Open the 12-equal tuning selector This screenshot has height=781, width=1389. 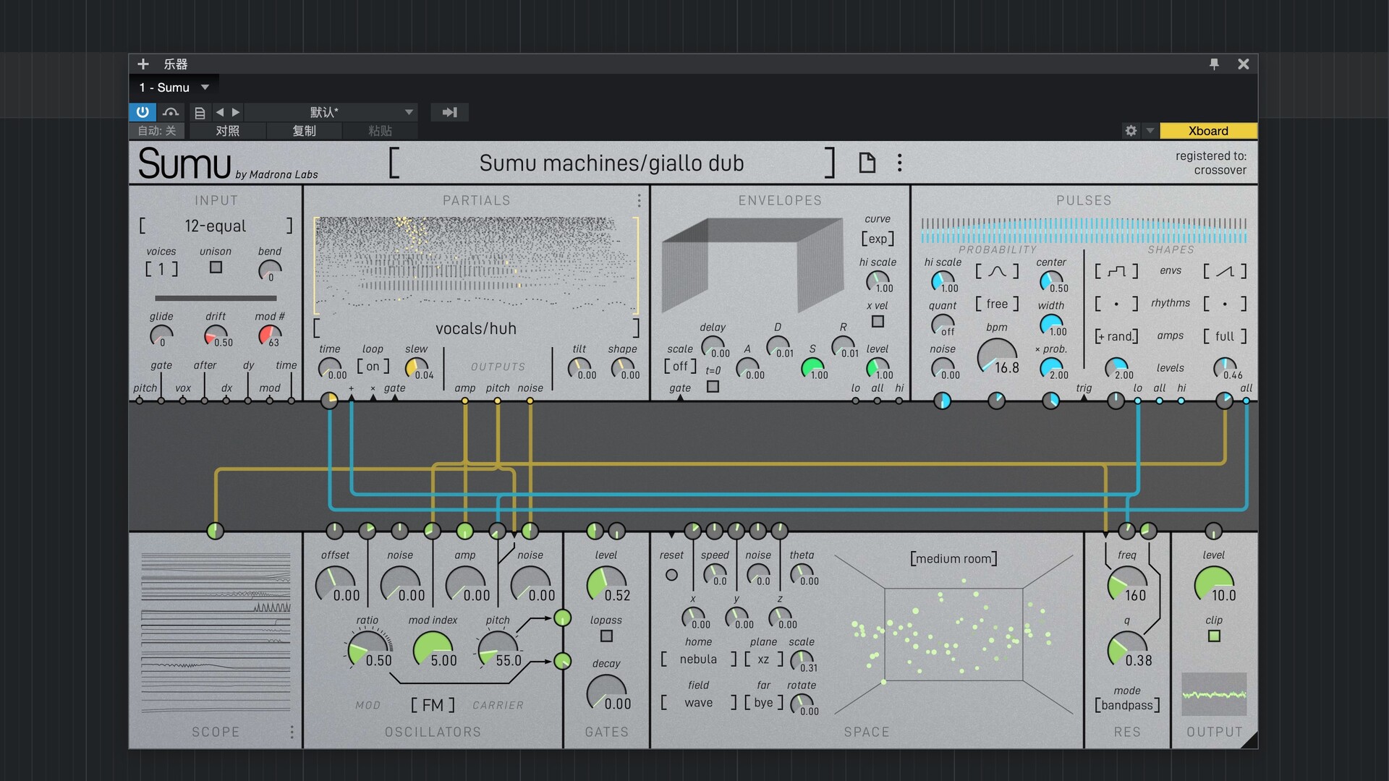pos(216,226)
